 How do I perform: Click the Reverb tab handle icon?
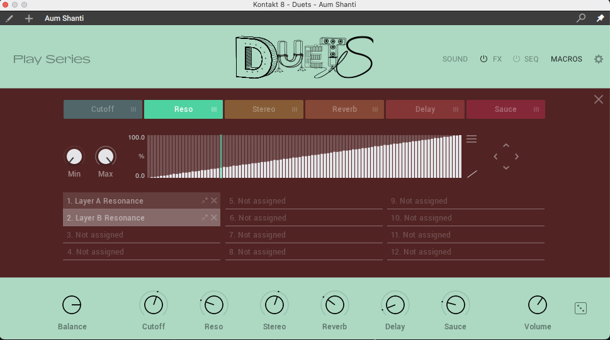(x=375, y=109)
